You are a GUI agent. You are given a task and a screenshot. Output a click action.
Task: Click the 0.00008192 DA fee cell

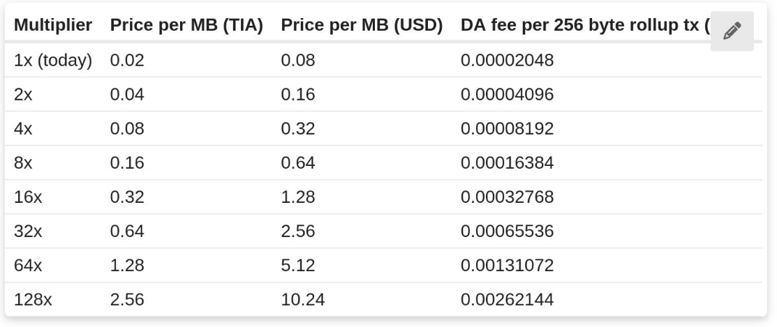pos(507,129)
